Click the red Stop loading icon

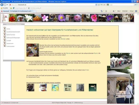104,5
